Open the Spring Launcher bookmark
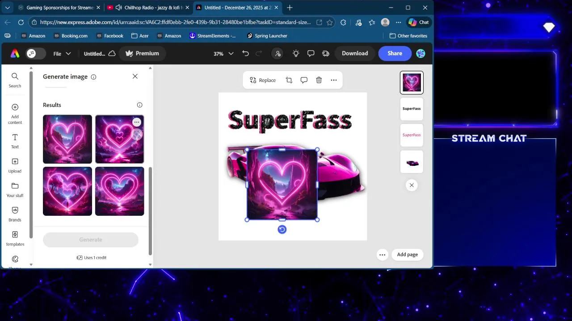 point(267,36)
